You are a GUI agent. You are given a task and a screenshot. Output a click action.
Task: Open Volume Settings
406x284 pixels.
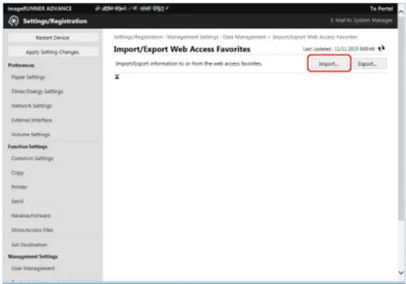coord(31,135)
